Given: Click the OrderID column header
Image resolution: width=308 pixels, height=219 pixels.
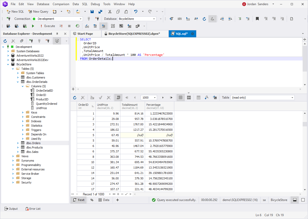Looking at the screenshot, I should pyautogui.click(x=86, y=106).
